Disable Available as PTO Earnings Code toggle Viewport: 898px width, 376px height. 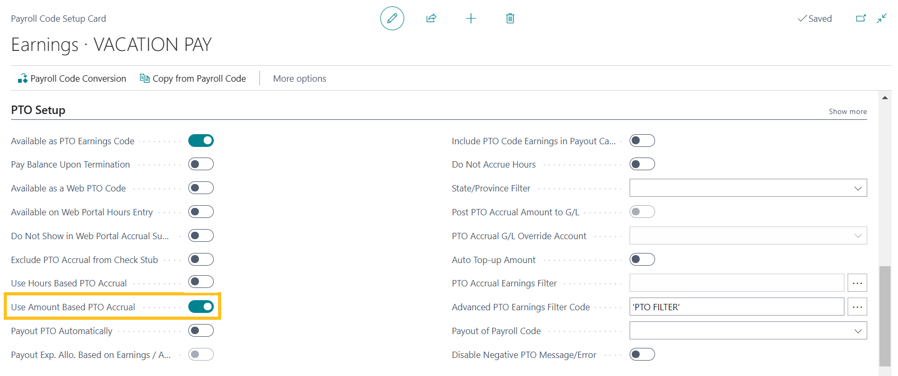tap(201, 141)
